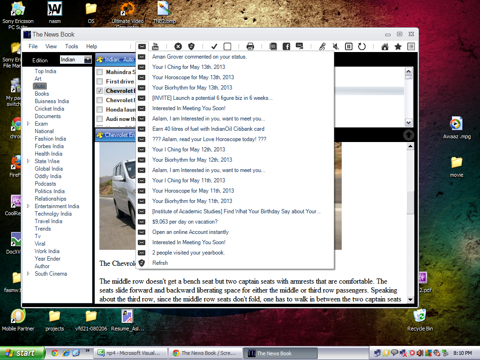Image resolution: width=480 pixels, height=360 pixels.
Task: Open the movie desktop folder
Action: 457,167
